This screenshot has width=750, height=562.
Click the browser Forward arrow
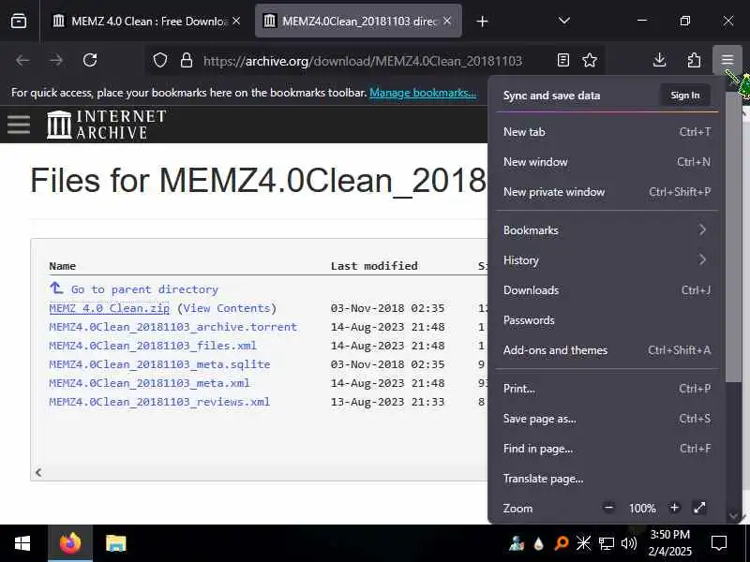click(x=56, y=60)
